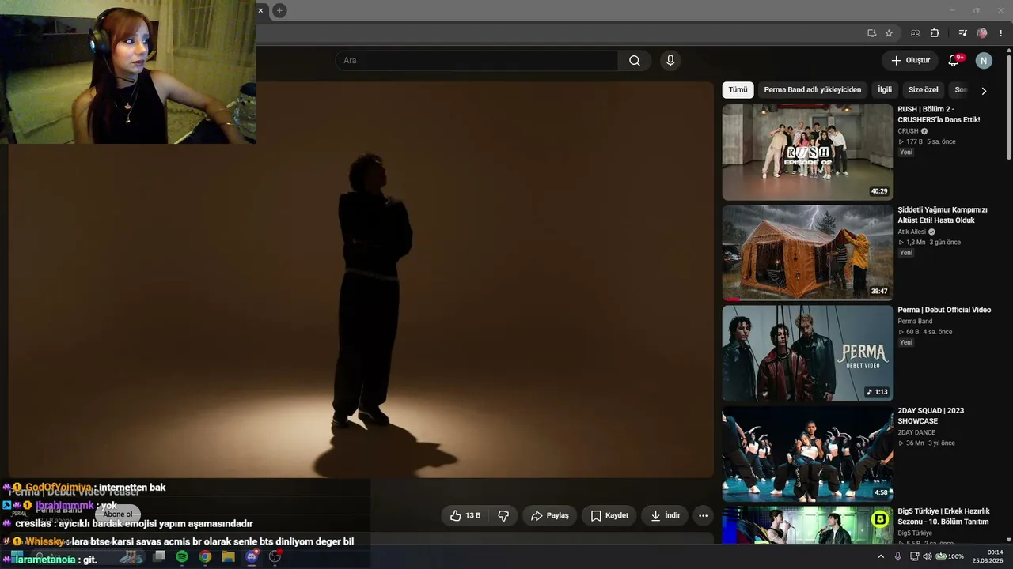
Task: Open Google Chrome from the taskbar
Action: click(205, 556)
